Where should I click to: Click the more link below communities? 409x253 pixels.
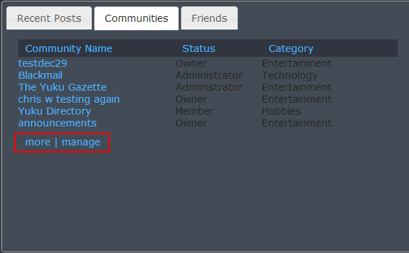click(38, 142)
